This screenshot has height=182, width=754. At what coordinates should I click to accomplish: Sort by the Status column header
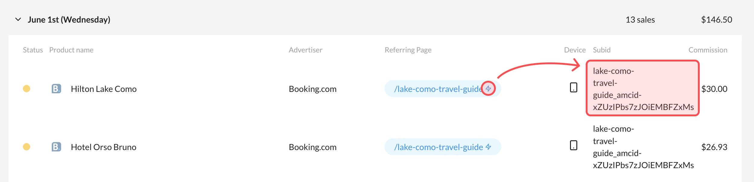pyautogui.click(x=33, y=50)
